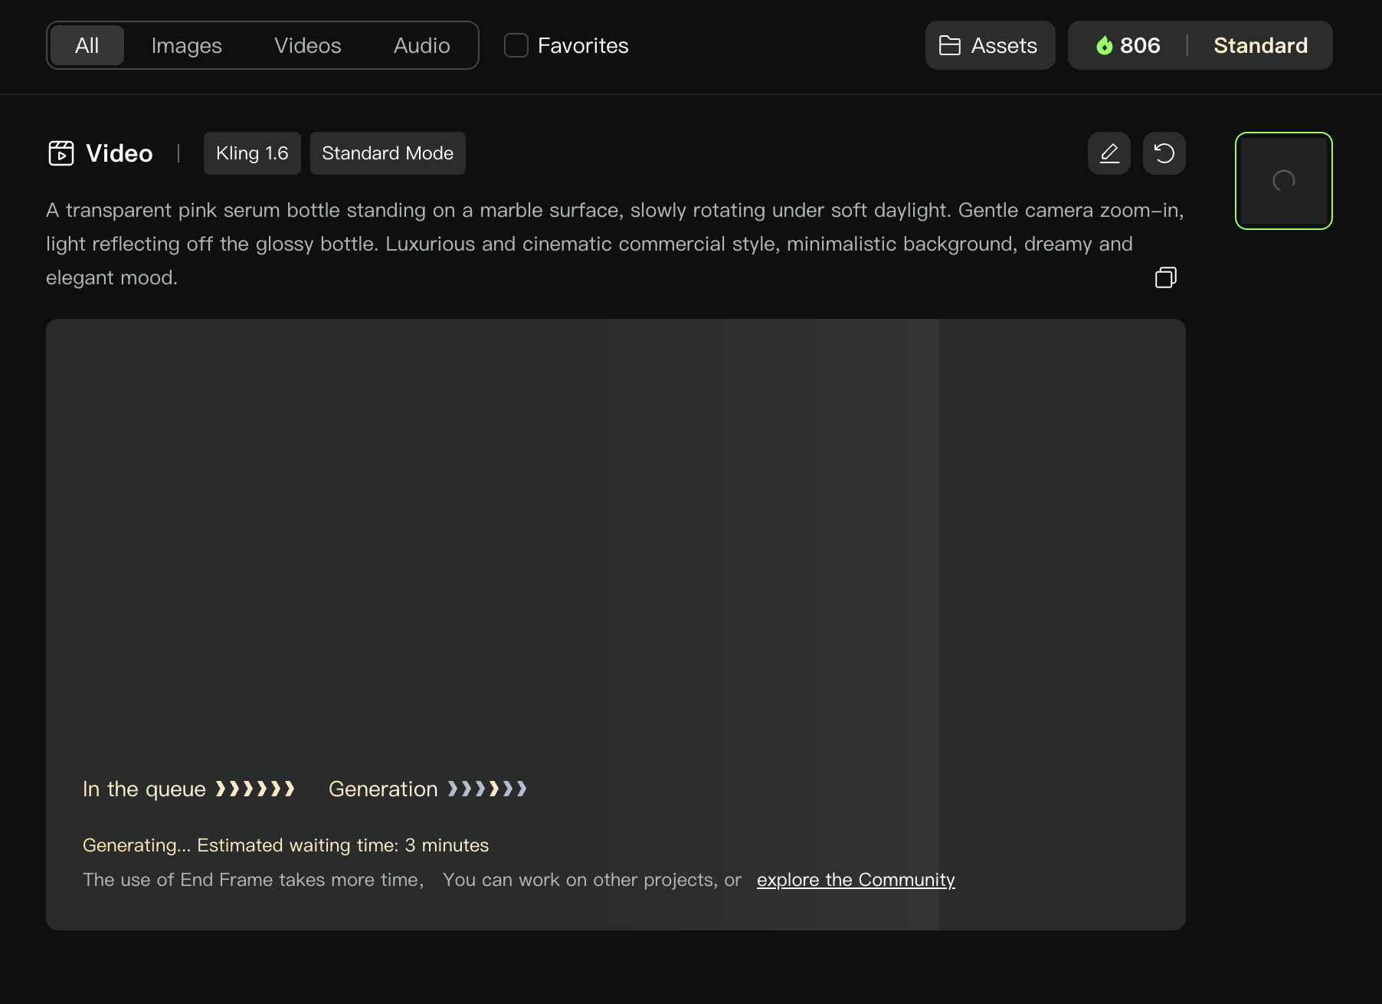Open the Assets panel

pyautogui.click(x=990, y=45)
